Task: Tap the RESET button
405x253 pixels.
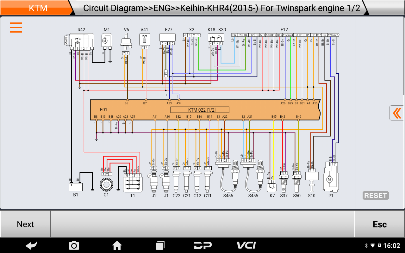Action: point(376,195)
